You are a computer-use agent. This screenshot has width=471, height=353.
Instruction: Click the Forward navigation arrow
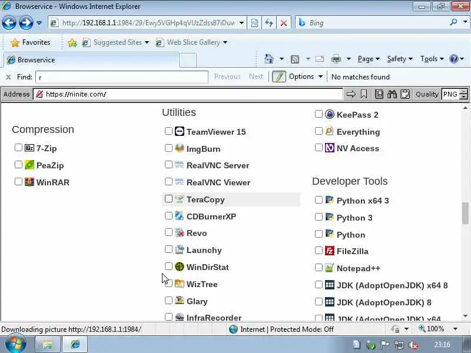[26, 22]
